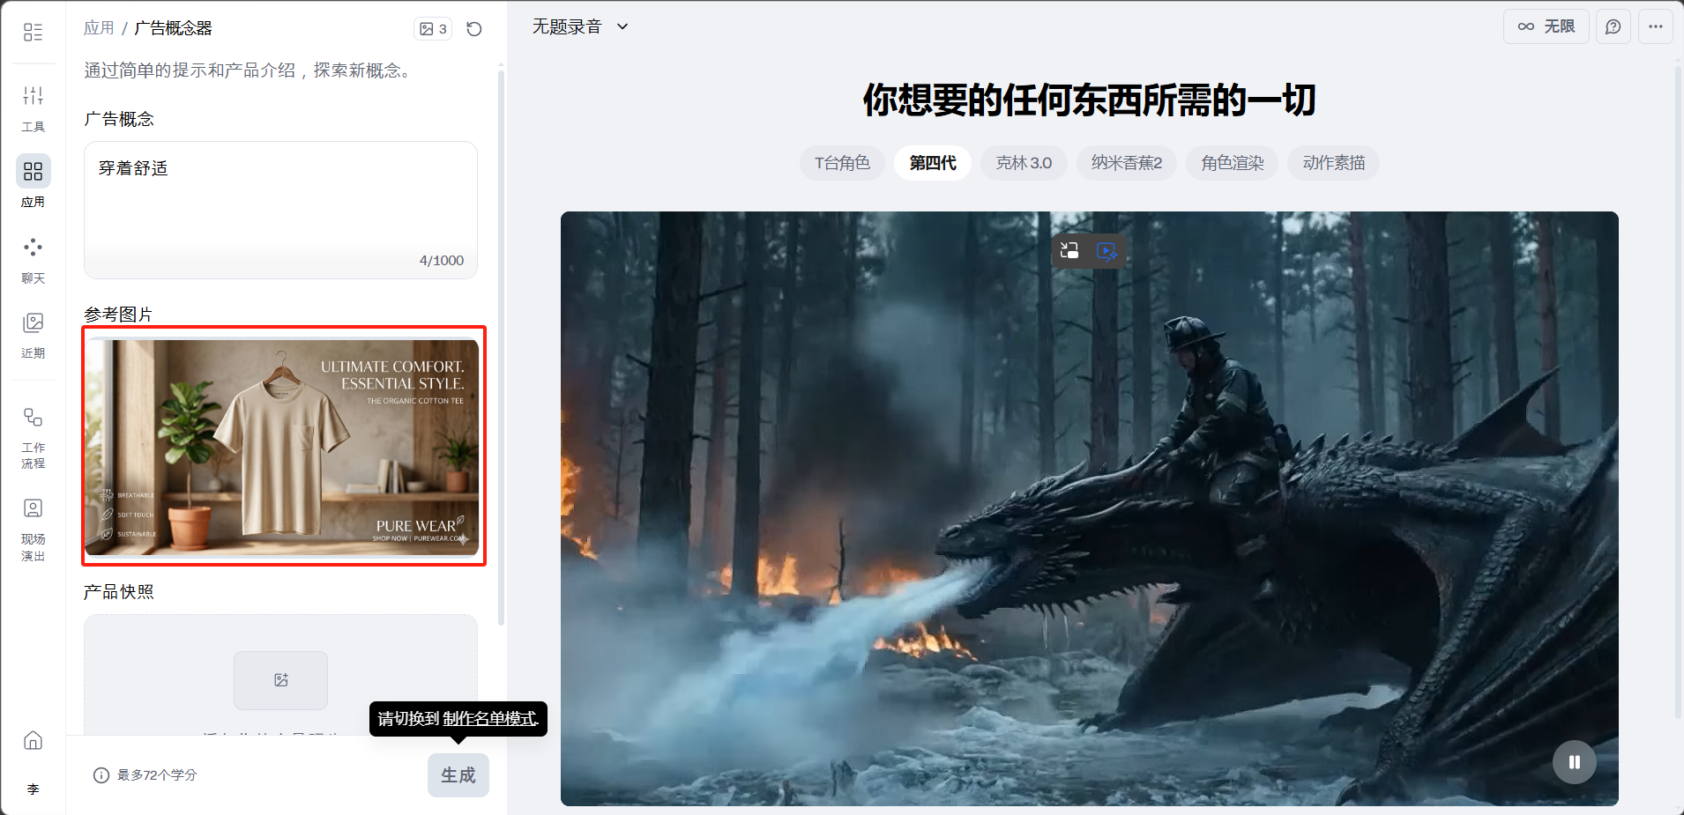The image size is (1684, 815).
Task: Toggle the top-left sidebar layout icon
Action: point(33,33)
